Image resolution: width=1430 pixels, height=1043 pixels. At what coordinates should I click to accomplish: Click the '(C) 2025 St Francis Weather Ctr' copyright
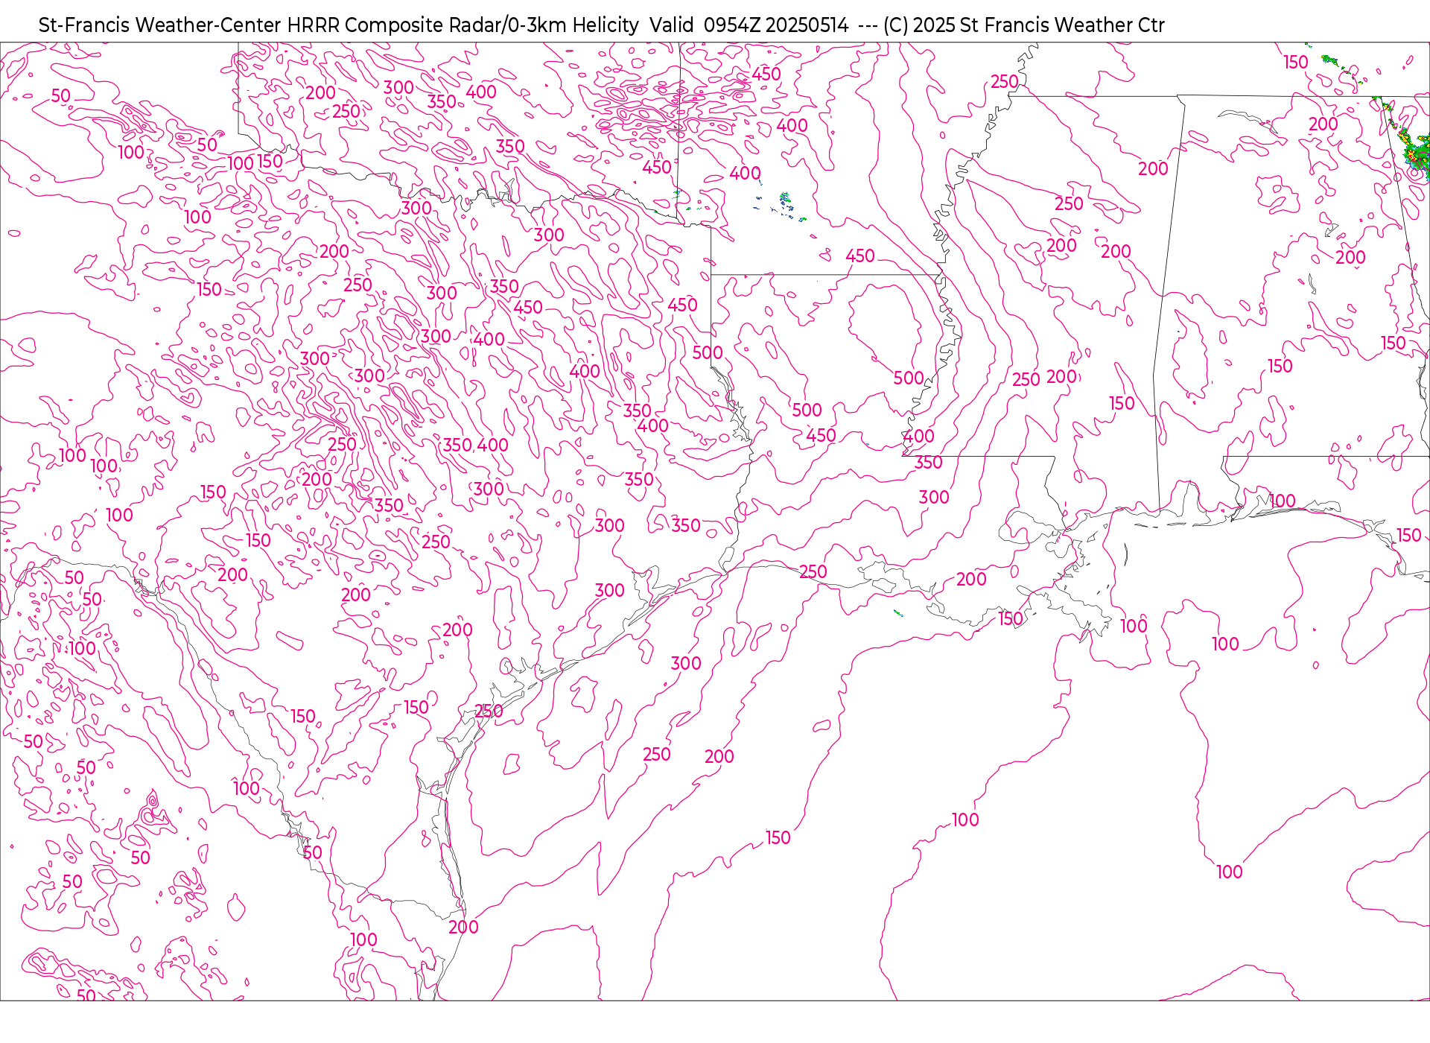pos(1023,25)
